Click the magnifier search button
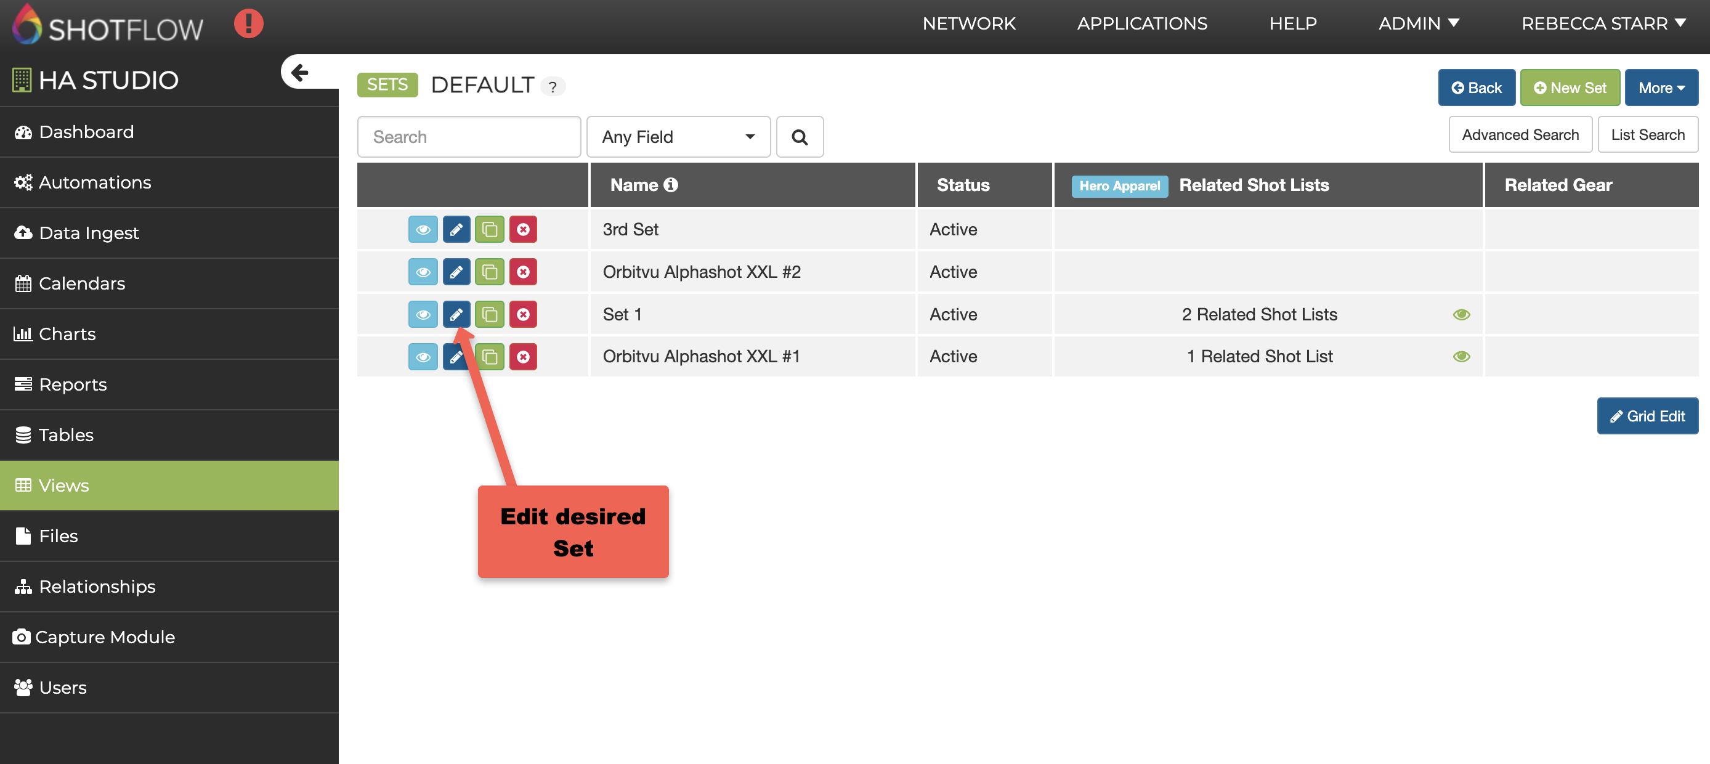 799,137
